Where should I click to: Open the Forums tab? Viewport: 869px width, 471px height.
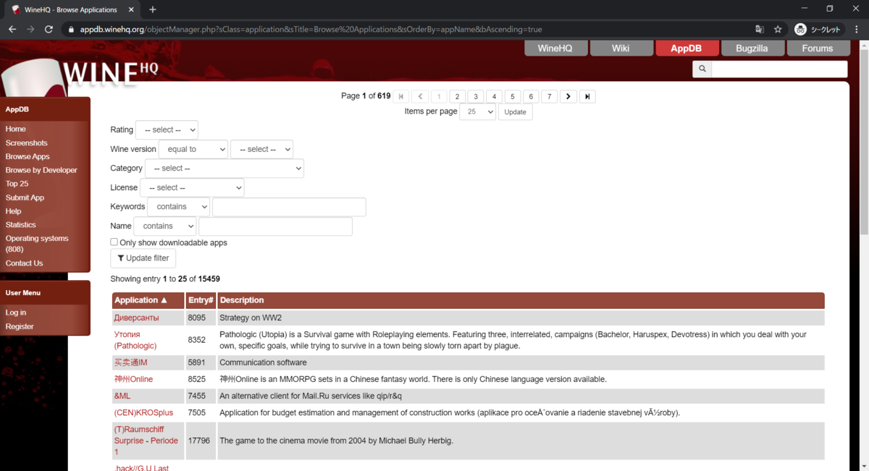click(x=818, y=48)
